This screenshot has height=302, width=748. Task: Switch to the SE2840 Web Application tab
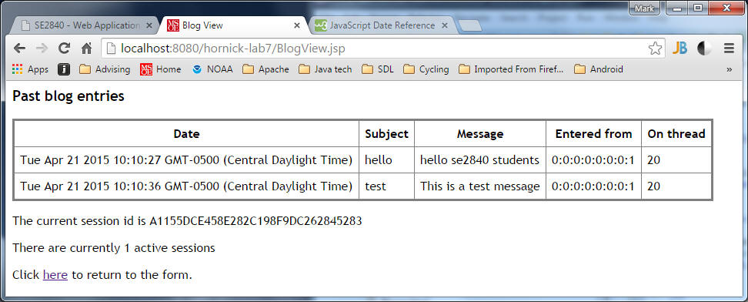pyautogui.click(x=87, y=25)
